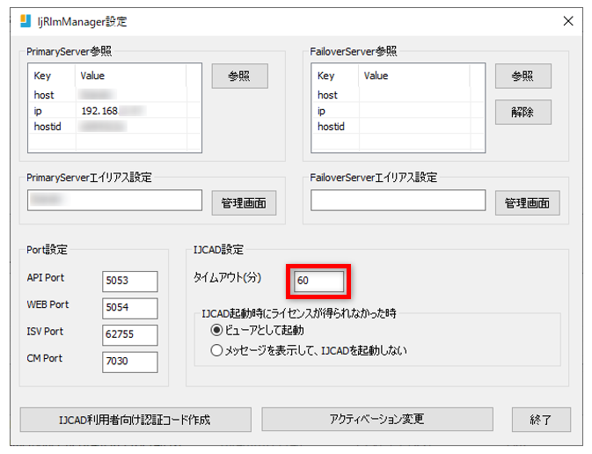
Task: Click 終了 button
Action: pos(541,420)
